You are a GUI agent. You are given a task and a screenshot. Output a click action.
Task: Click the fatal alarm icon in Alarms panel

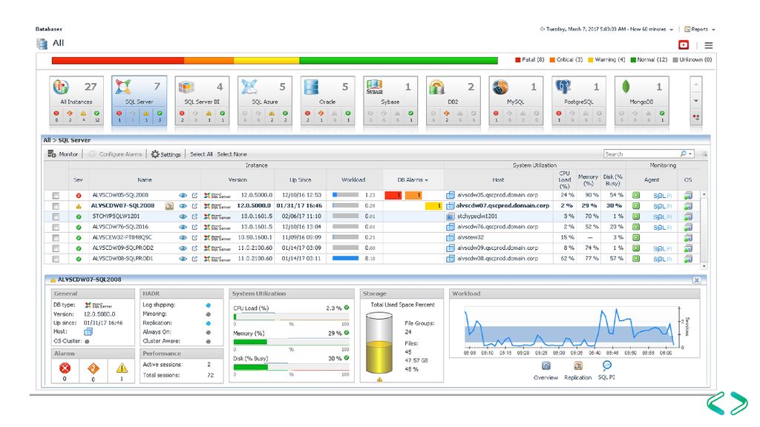tap(65, 368)
